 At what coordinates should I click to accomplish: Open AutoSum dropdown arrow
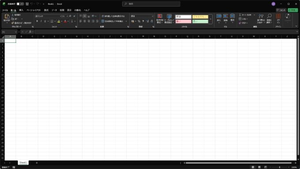[x=254, y=15]
